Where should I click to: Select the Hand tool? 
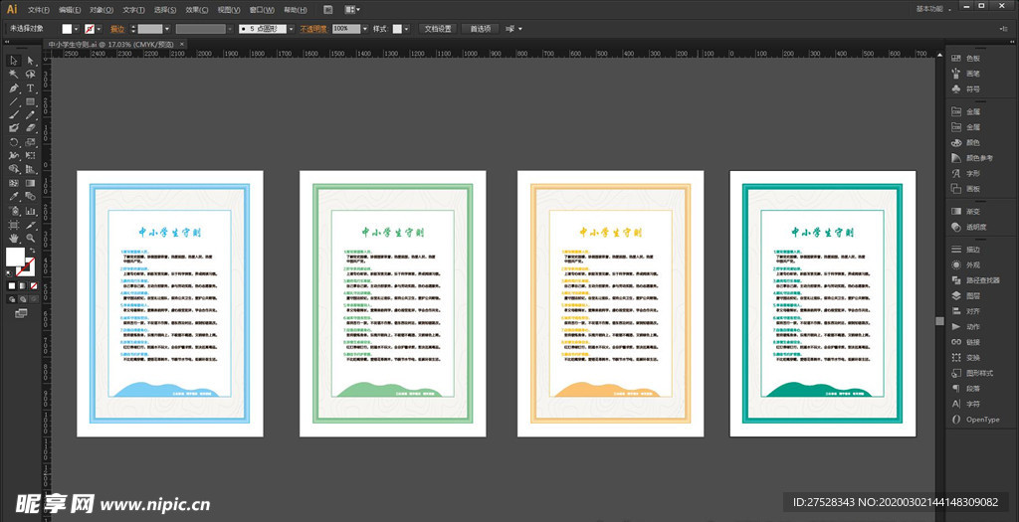[14, 239]
